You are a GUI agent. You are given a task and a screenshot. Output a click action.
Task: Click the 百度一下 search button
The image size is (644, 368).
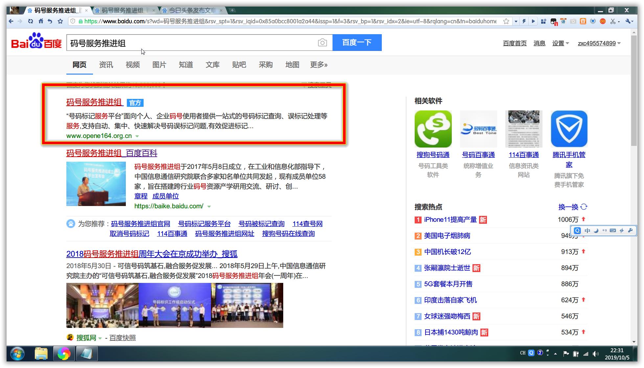point(357,42)
